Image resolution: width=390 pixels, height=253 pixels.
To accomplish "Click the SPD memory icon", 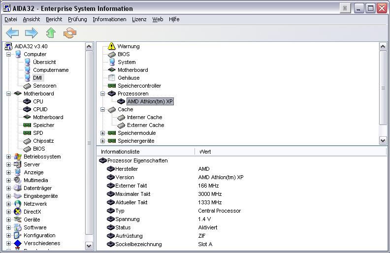I will point(27,133).
